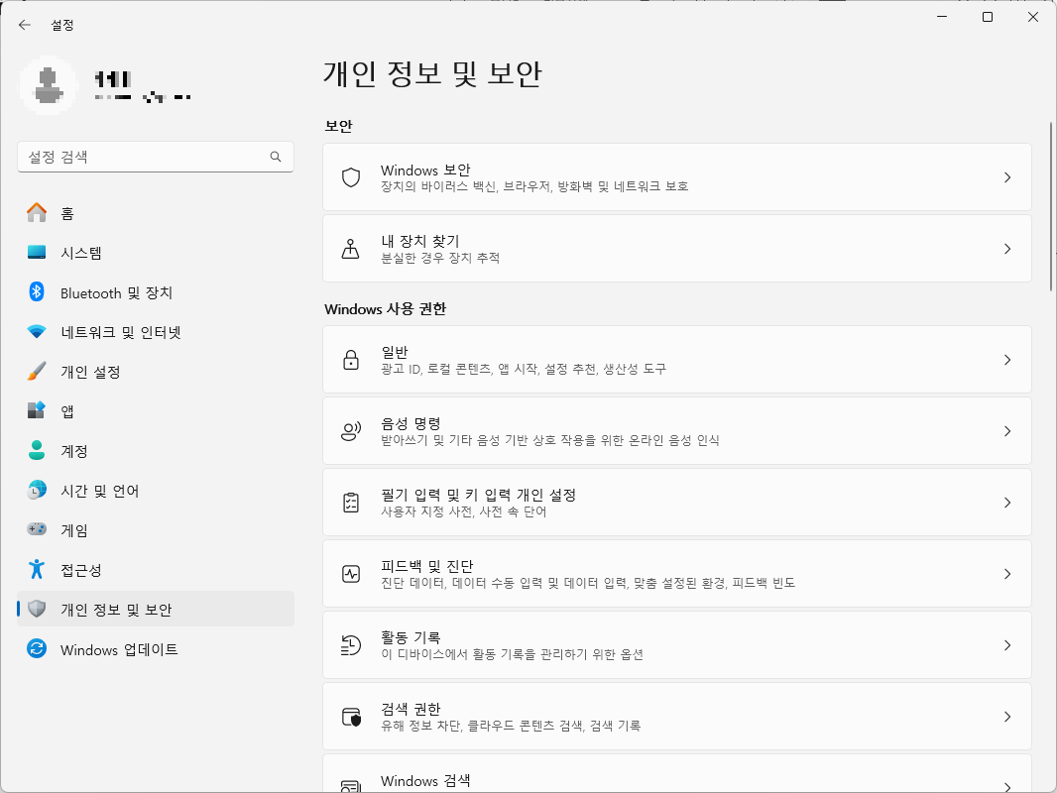Click the Windows 업데이트 sync icon
This screenshot has width=1057, height=793.
pyautogui.click(x=37, y=649)
